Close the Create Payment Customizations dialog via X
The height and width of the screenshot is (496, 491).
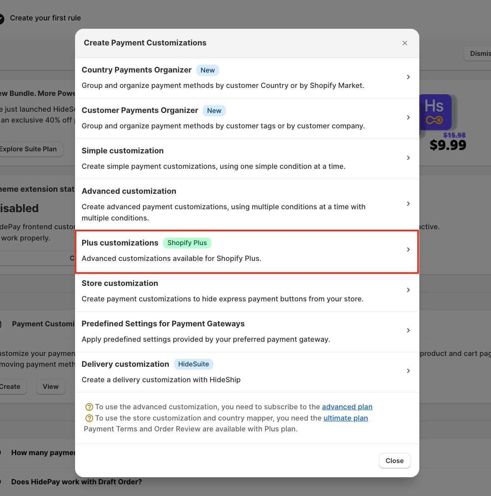point(405,43)
